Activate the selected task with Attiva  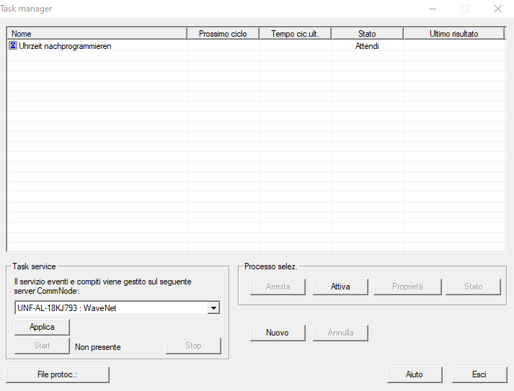click(x=340, y=287)
